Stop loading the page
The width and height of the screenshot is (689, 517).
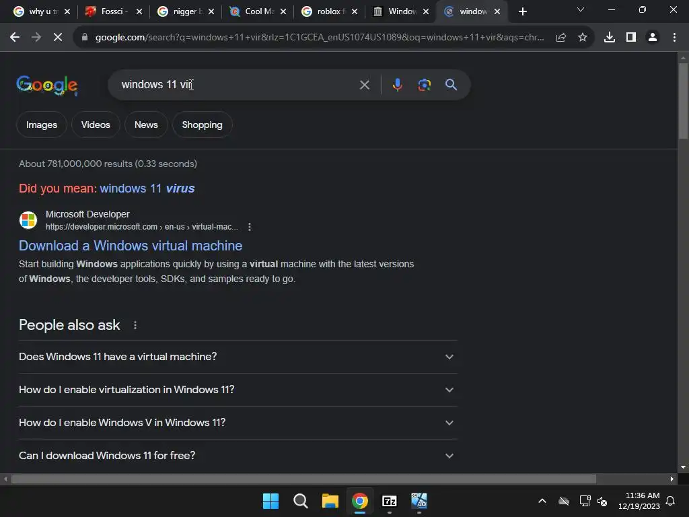[58, 38]
